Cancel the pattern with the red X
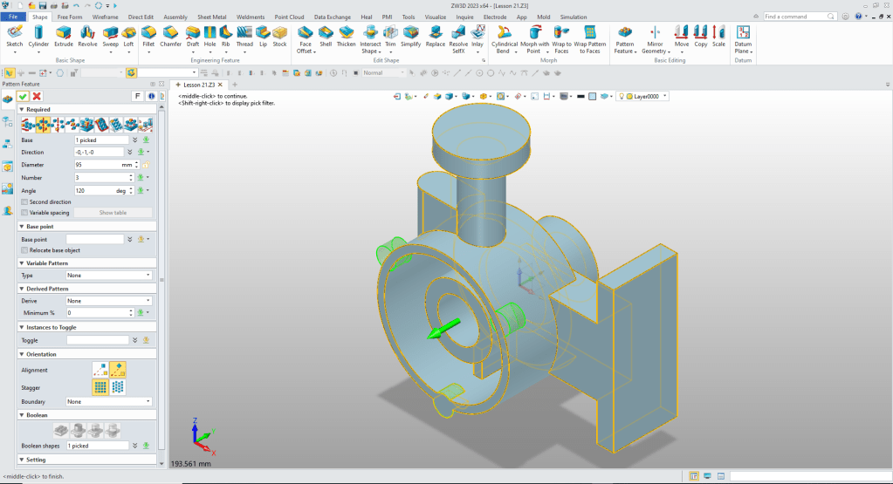The height and width of the screenshot is (484, 893). pyautogui.click(x=37, y=96)
